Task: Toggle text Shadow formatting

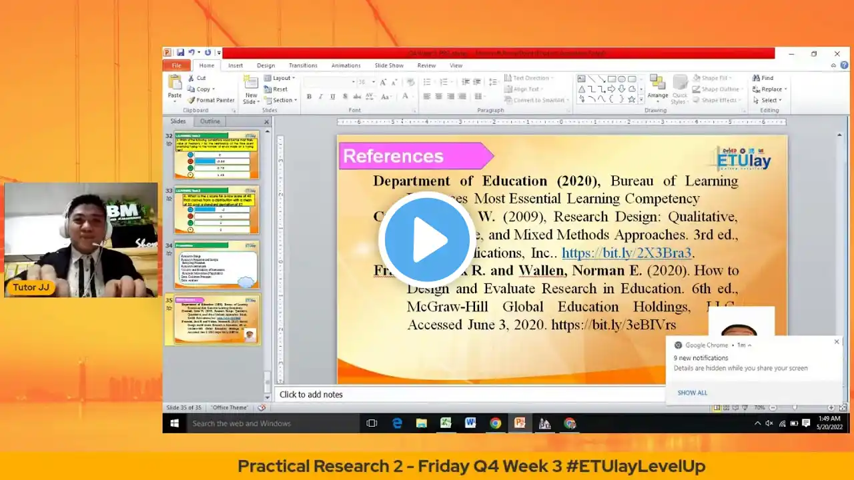Action: coord(344,97)
